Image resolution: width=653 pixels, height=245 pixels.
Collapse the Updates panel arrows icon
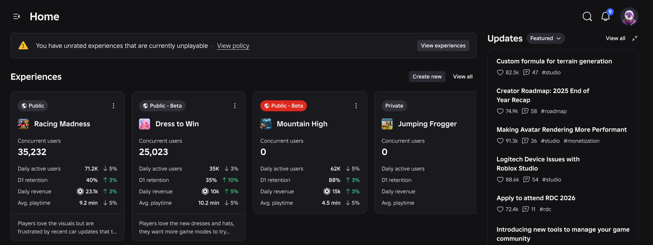[x=634, y=38]
